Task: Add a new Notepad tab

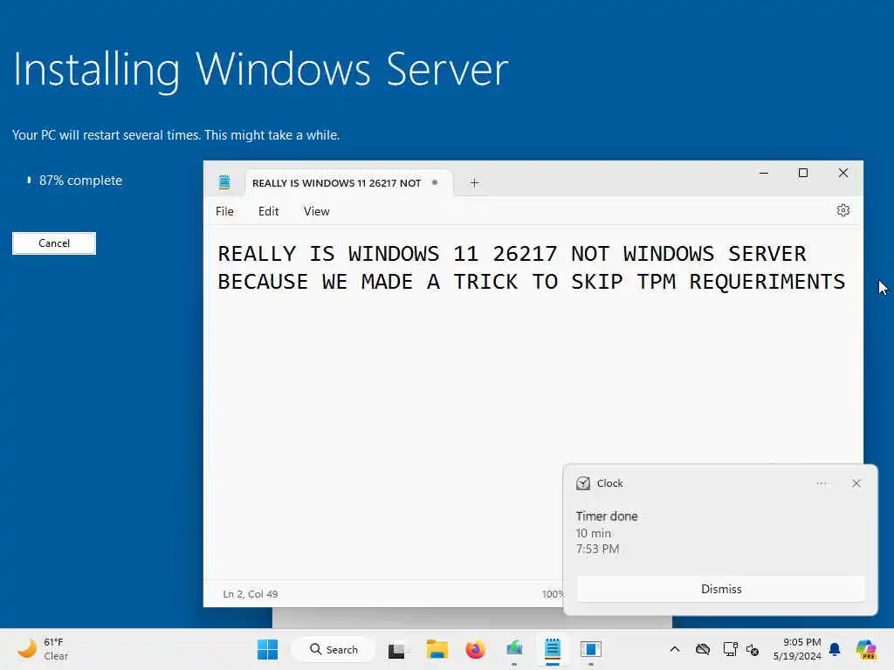Action: coord(474,183)
